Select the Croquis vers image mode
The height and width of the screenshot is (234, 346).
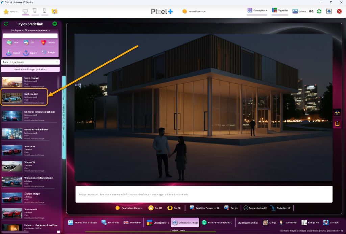point(185,223)
